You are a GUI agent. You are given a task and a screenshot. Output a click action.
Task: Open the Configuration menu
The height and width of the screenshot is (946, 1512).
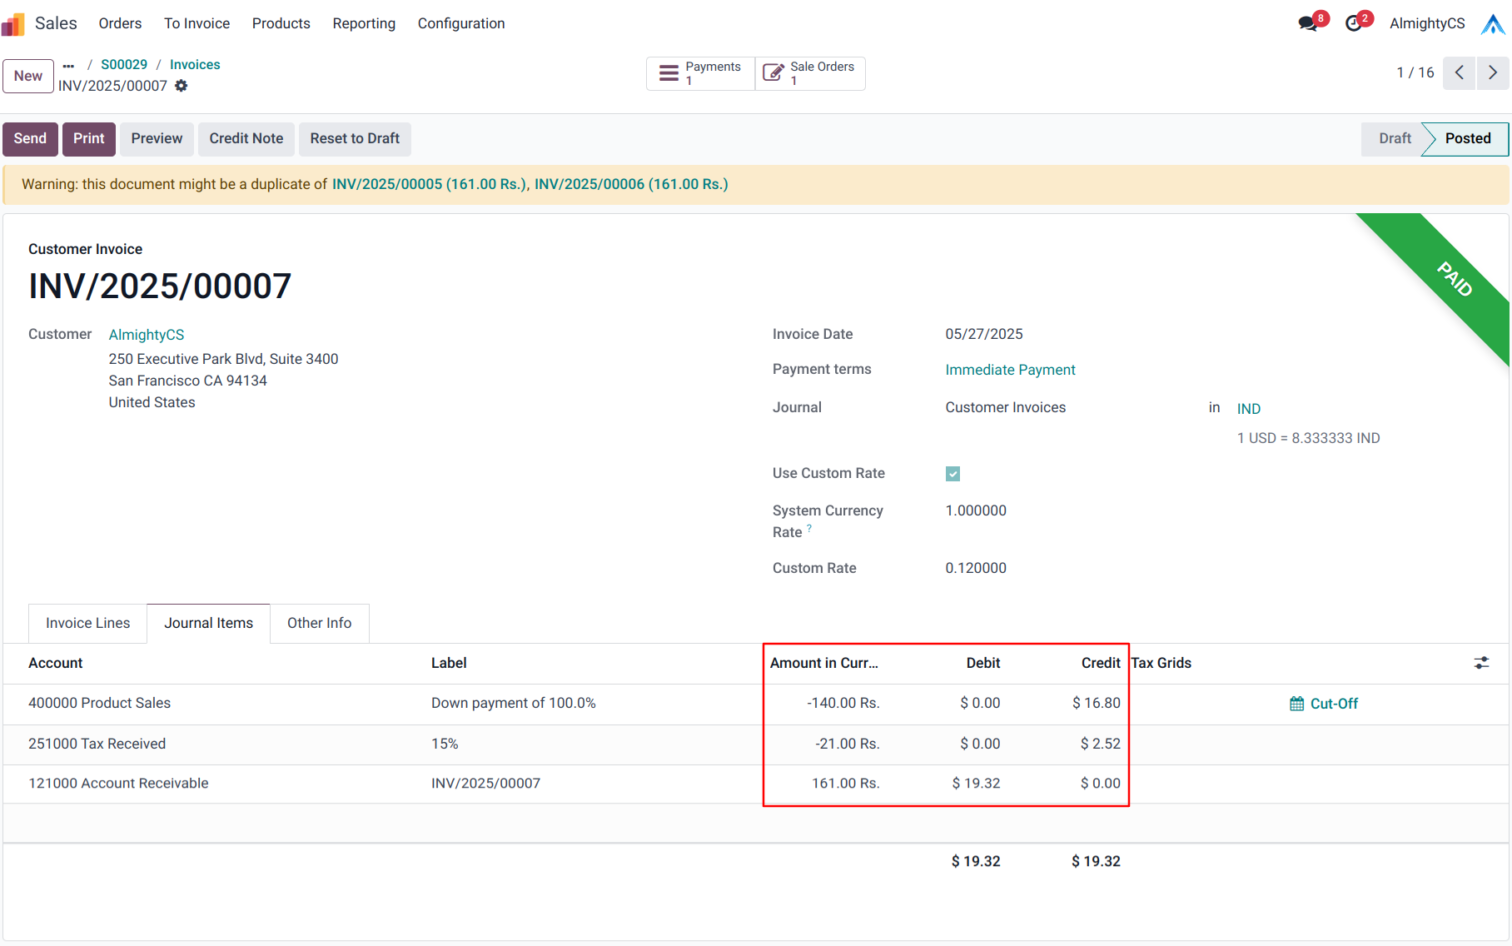coord(461,23)
